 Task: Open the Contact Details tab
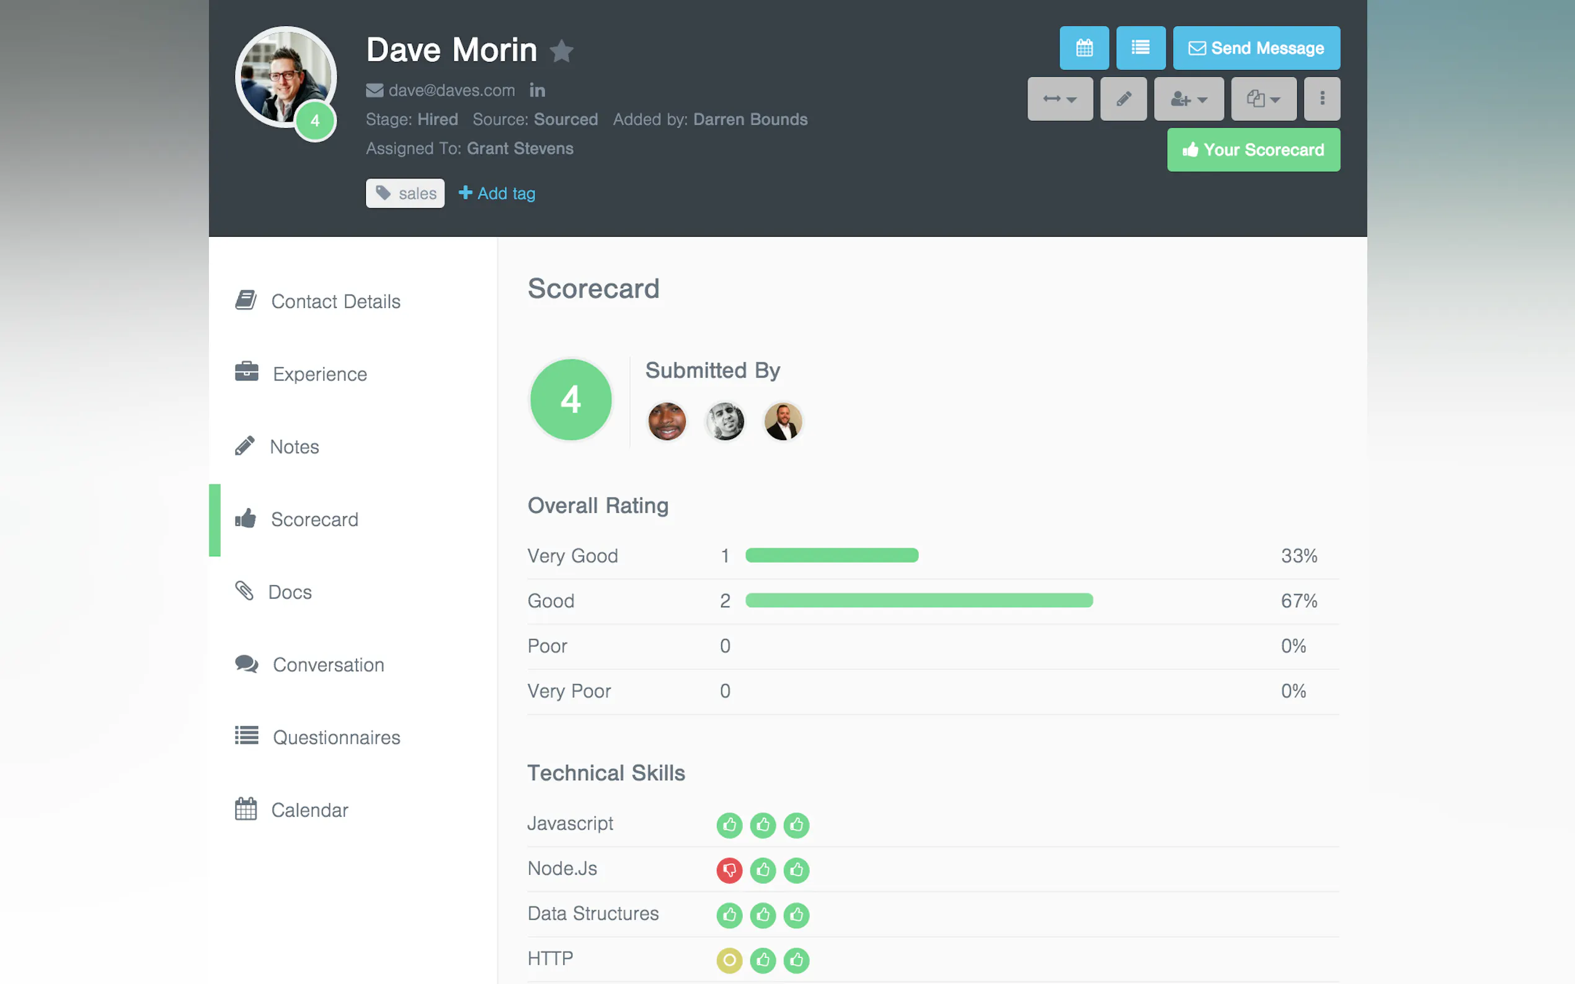335,301
